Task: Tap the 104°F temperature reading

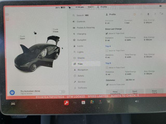Action: click(91, 7)
